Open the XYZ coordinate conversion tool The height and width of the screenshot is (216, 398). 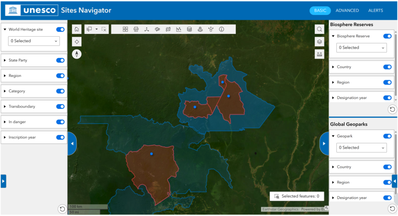pyautogui.click(x=168, y=29)
